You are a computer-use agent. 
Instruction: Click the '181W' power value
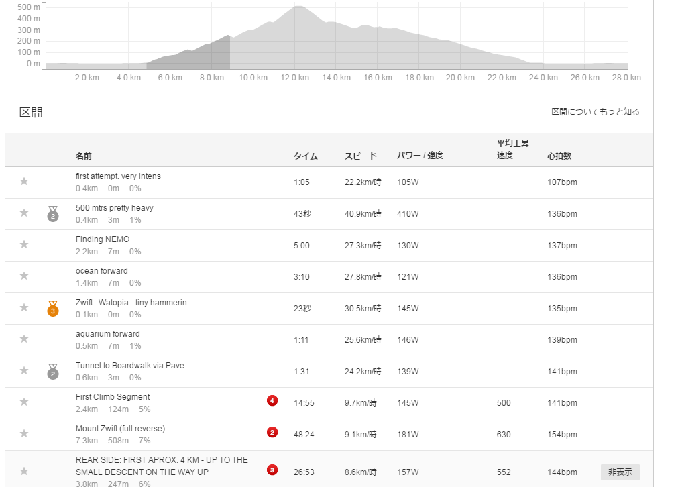(408, 435)
